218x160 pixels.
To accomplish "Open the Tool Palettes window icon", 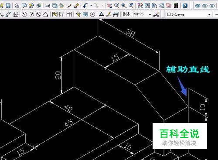I will coord(154,6).
